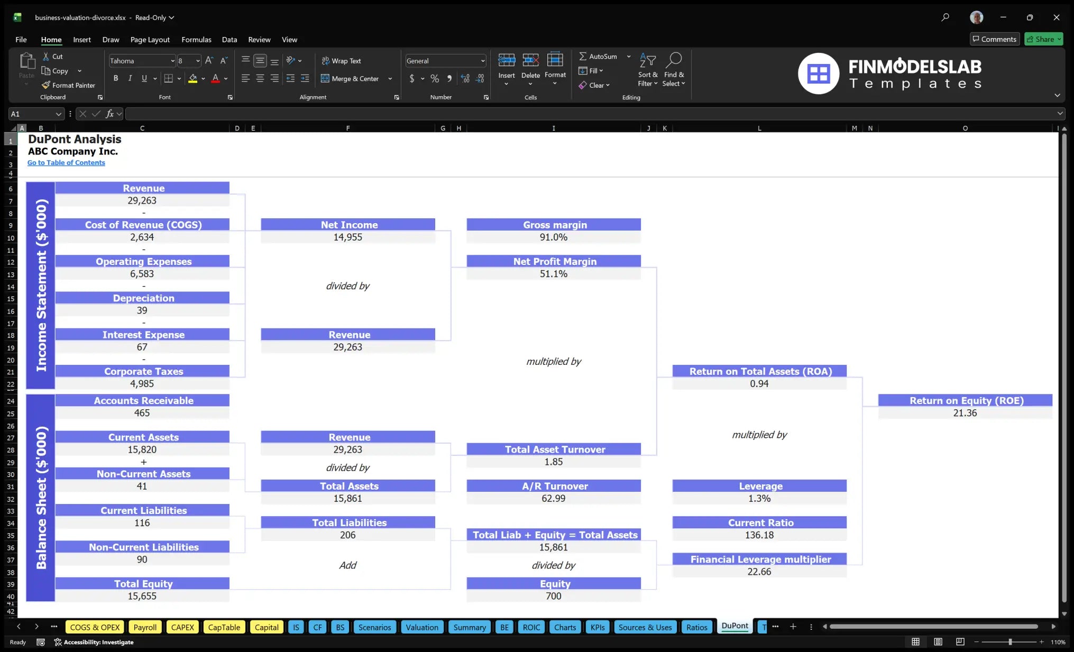Screen dimensions: 1074x652
Task: Click the Sort & Filter icon
Action: click(648, 60)
